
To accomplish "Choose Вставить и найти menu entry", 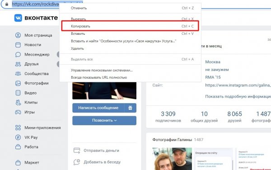I will click(131, 41).
